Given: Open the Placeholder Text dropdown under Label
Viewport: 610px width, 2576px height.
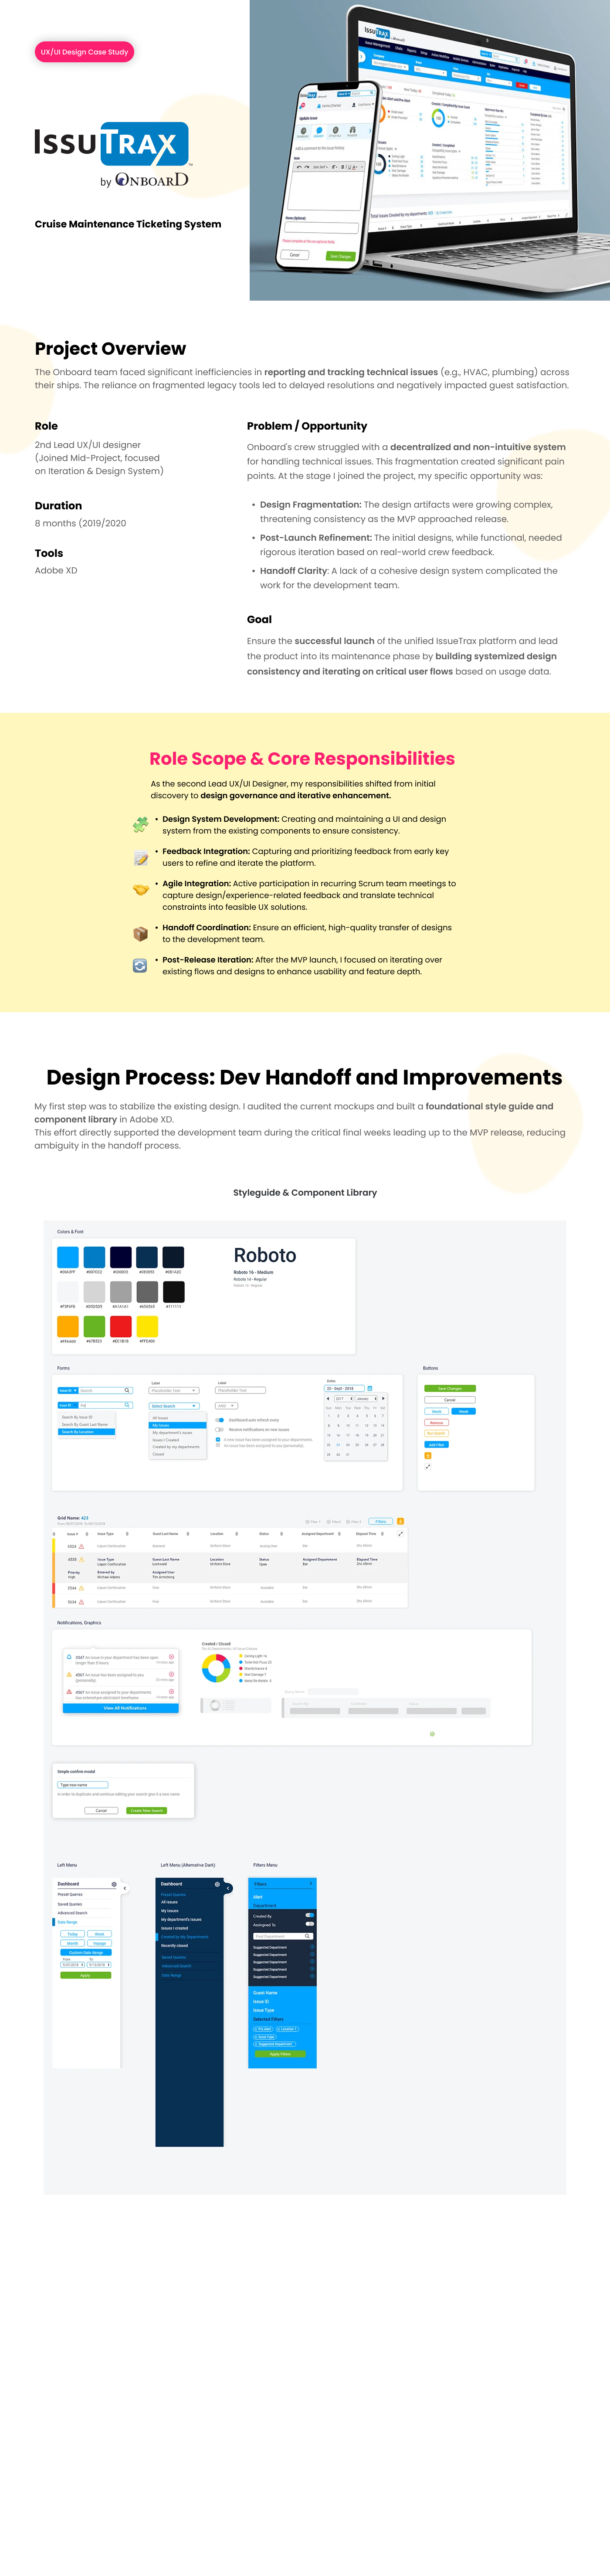Looking at the screenshot, I should pos(174,1390).
